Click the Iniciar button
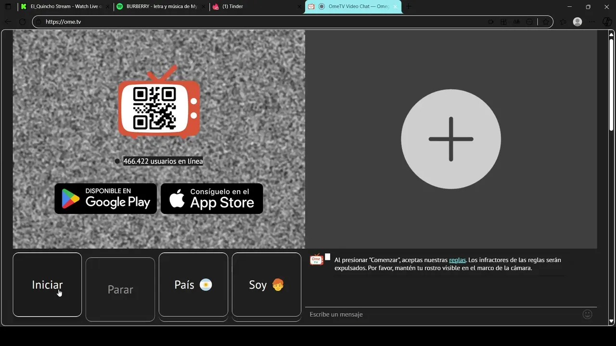 [47, 284]
